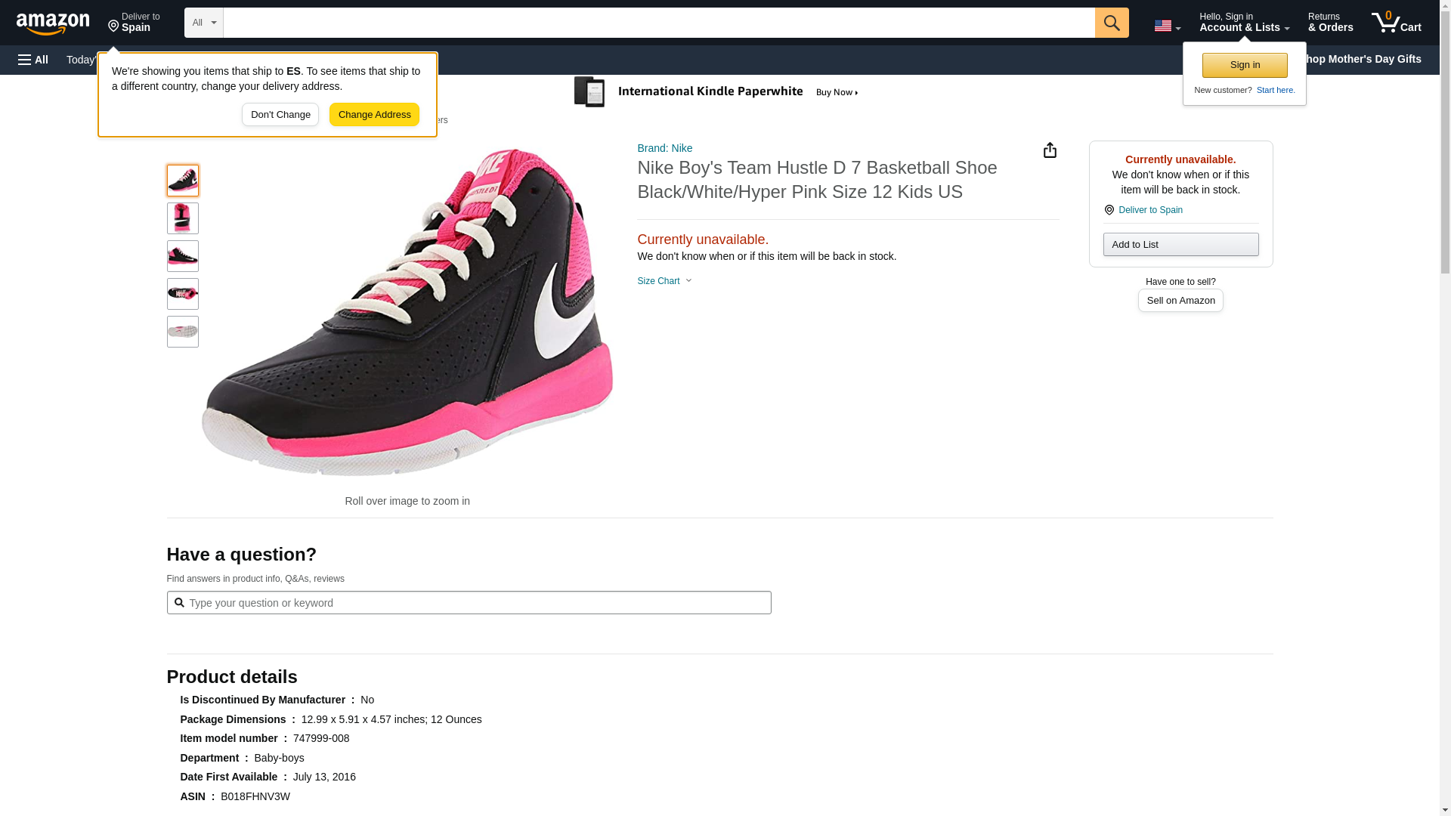Select the third shoe thumbnail image
The image size is (1451, 816).
[x=182, y=256]
